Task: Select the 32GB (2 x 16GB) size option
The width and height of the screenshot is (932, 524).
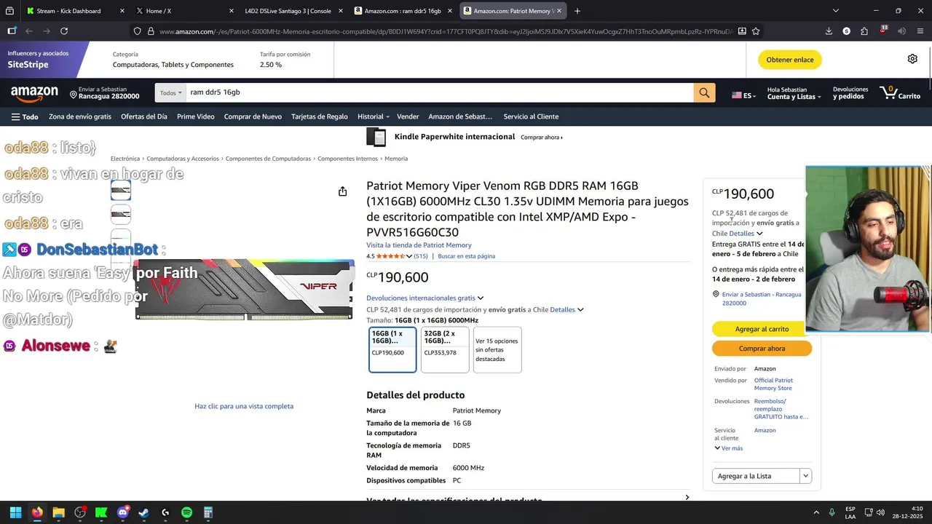Action: click(445, 349)
